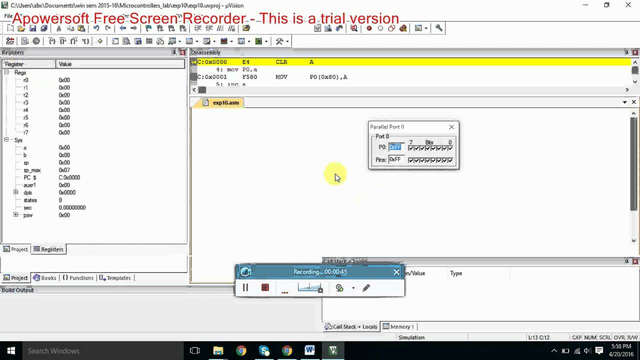Click the New file toolbar icon
The width and height of the screenshot is (640, 360).
10,28
